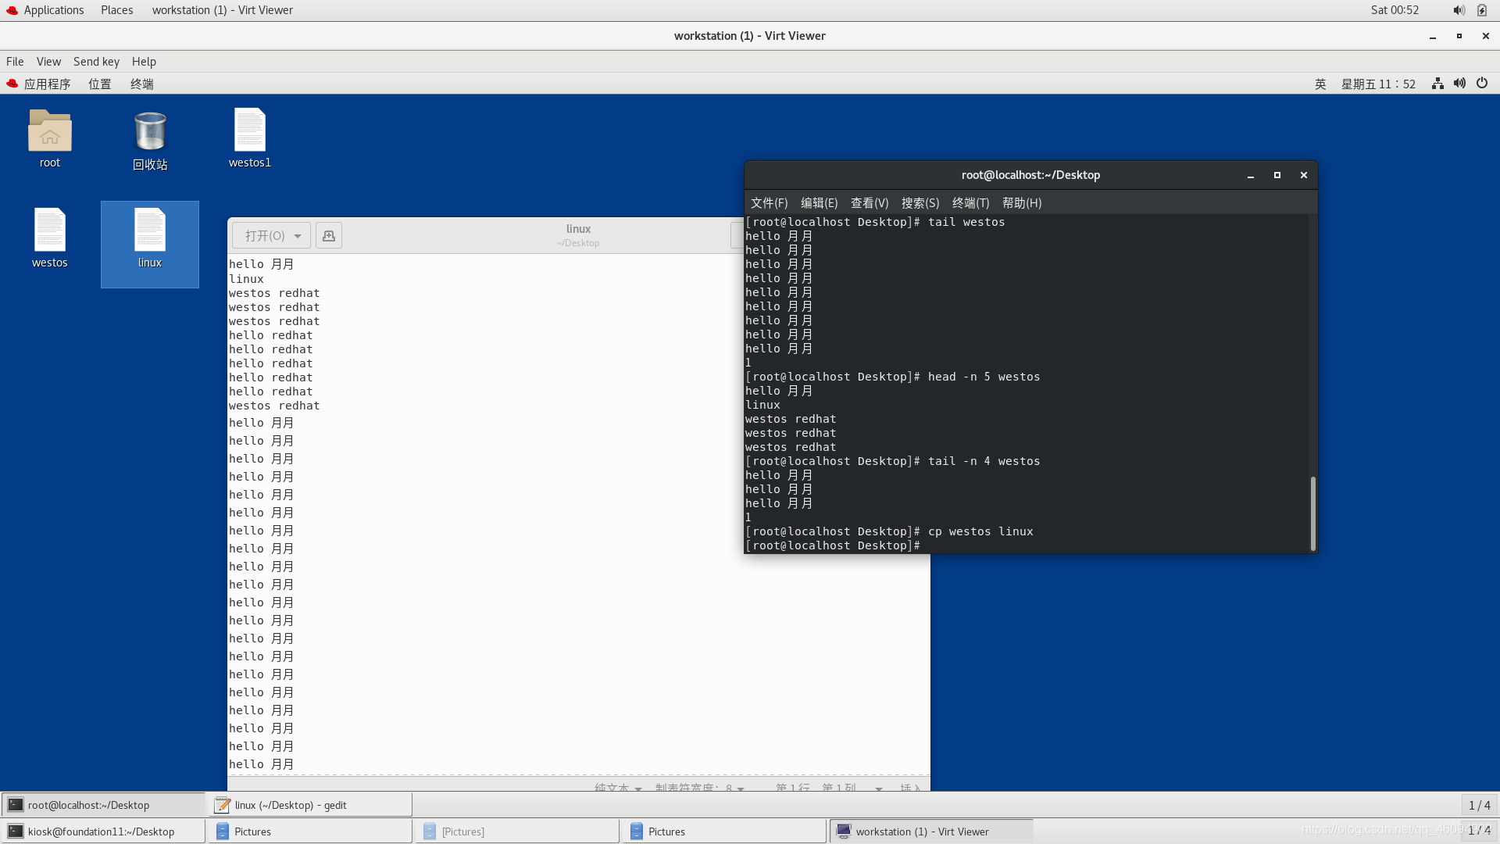Click the host clock Sat 00:52

click(x=1395, y=10)
